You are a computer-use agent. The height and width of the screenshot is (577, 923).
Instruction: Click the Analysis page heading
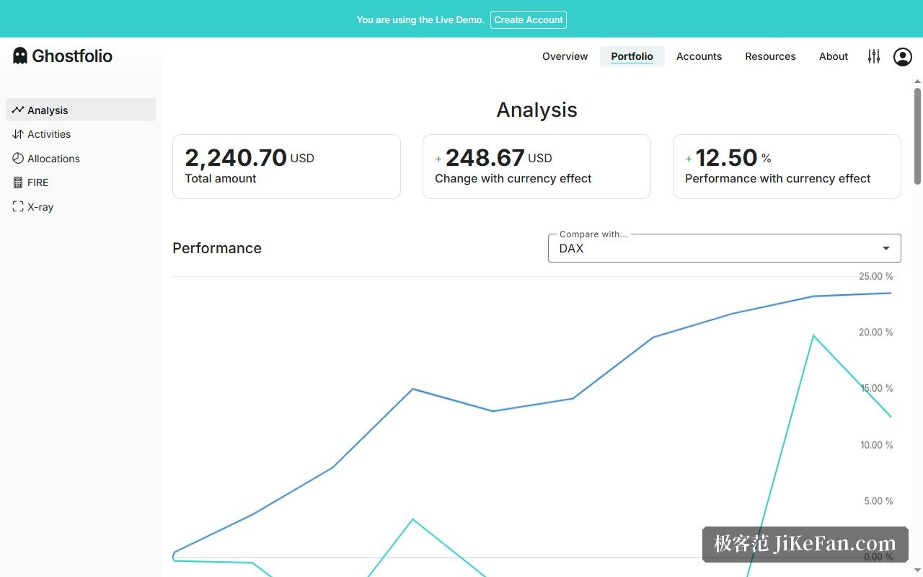click(536, 110)
